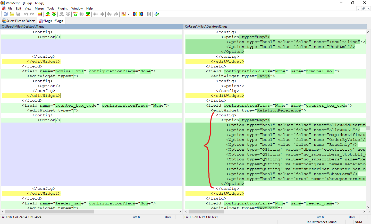
Task: Switch to Select Files or Folders tab
Action: (x=19, y=21)
